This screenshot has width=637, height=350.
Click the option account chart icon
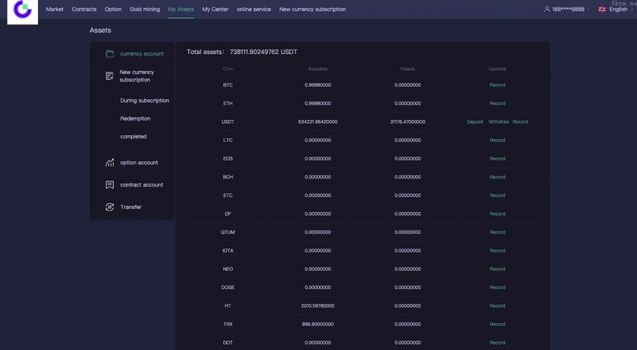coord(109,163)
